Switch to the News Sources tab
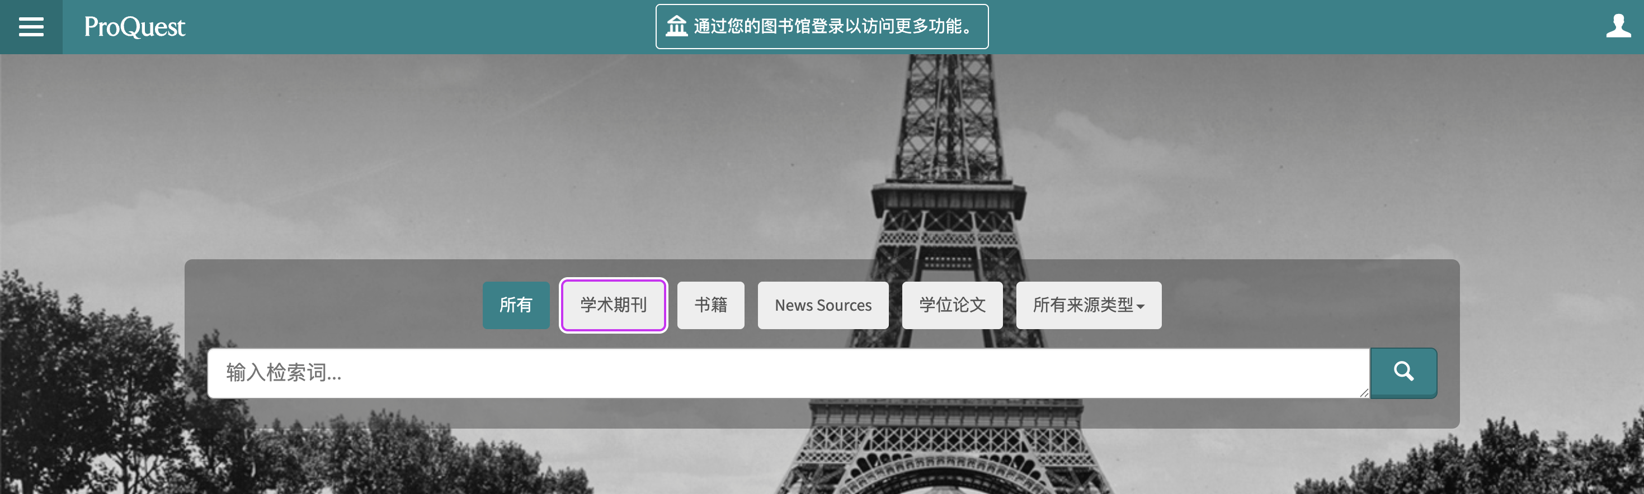Viewport: 1644px width, 494px height. [822, 305]
